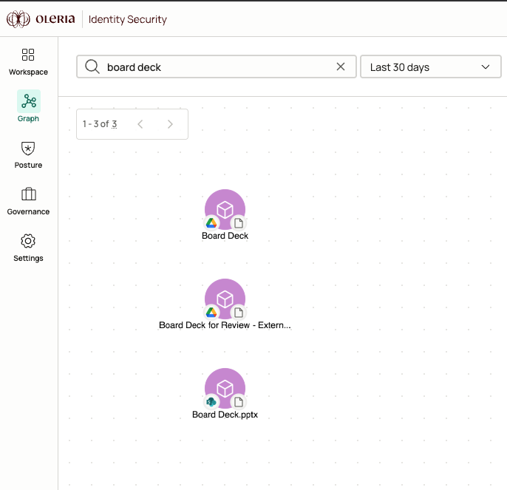Open the Workspace section in sidebar

[x=28, y=62]
